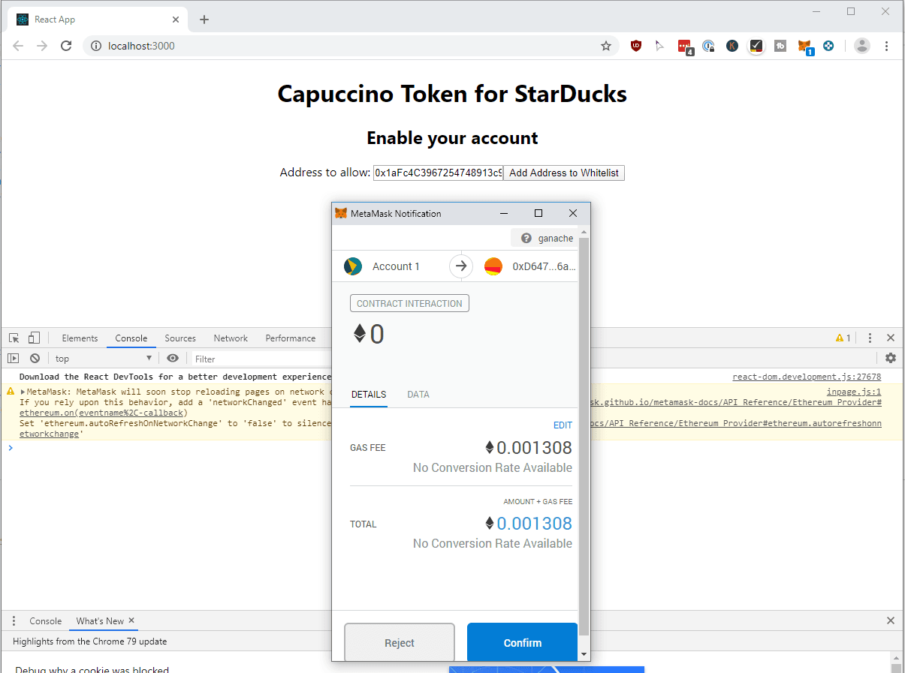Toggle the device toolbar icon in DevTools
This screenshot has height=673, width=905.
[34, 338]
